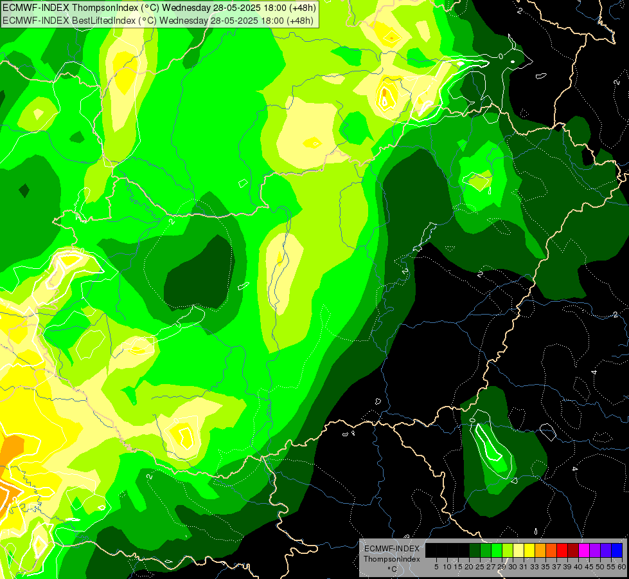Pick the indigo 50–55 legend swatch
The image size is (629, 579).
606,550
